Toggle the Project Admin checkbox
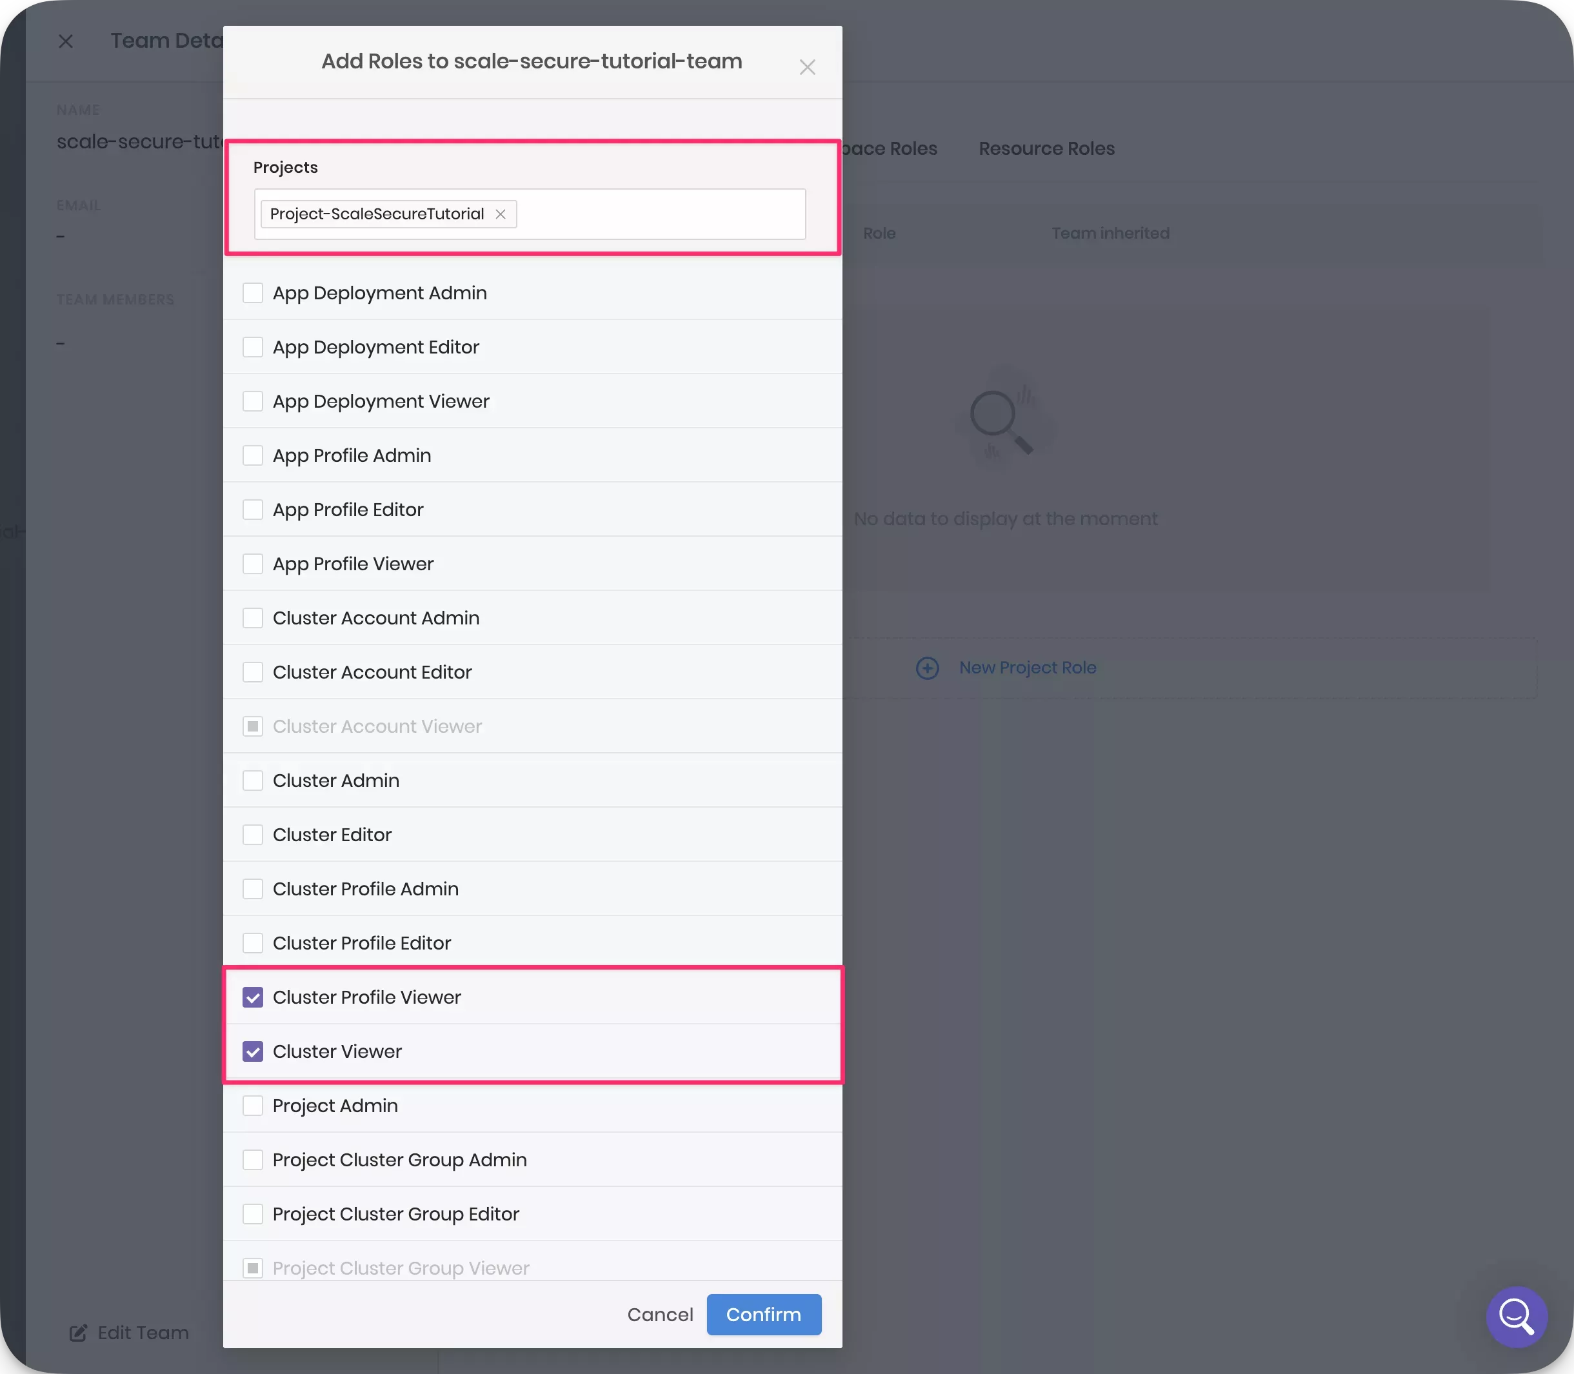The image size is (1574, 1374). (253, 1105)
